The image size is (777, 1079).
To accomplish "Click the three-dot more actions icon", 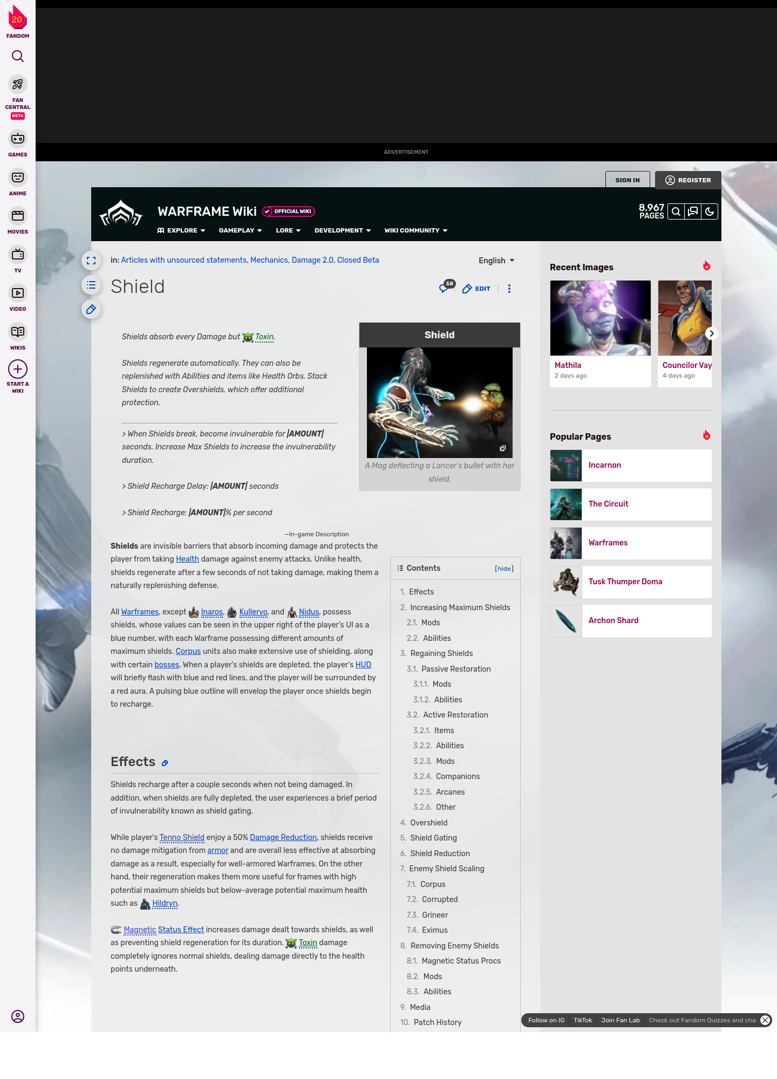I will (509, 289).
